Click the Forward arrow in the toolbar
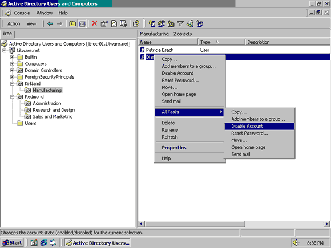 (x=60, y=23)
